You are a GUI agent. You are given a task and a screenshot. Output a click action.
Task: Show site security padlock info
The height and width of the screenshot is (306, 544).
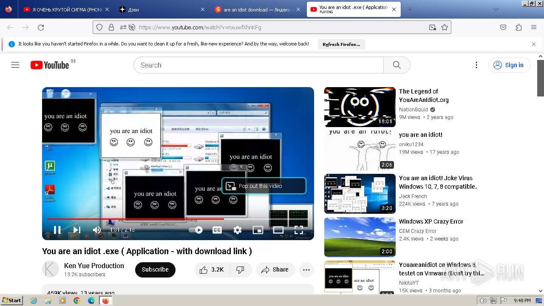coord(111,27)
